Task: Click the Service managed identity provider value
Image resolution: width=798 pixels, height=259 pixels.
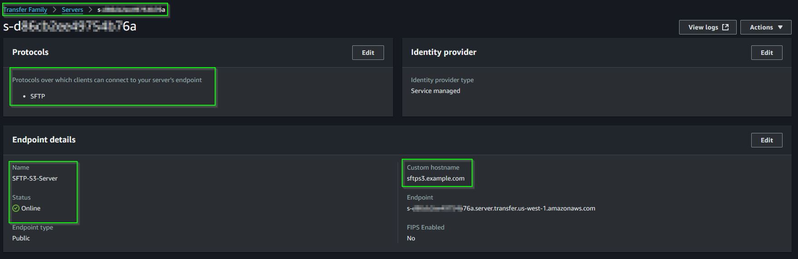Action: tap(435, 91)
